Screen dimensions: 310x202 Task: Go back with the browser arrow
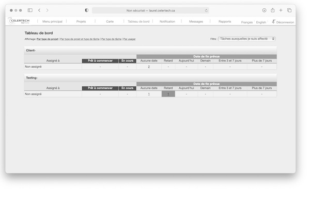[39, 10]
